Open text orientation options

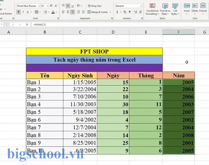coord(80,6)
